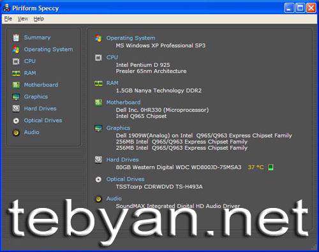Click the Optical Drives disc icon in sidebar

[16, 121]
